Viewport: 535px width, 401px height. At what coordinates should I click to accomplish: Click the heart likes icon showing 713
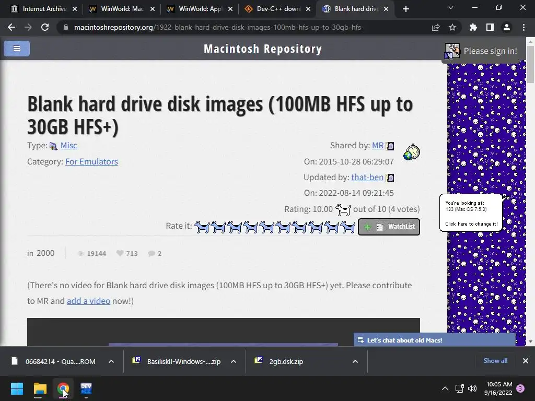pyautogui.click(x=120, y=253)
